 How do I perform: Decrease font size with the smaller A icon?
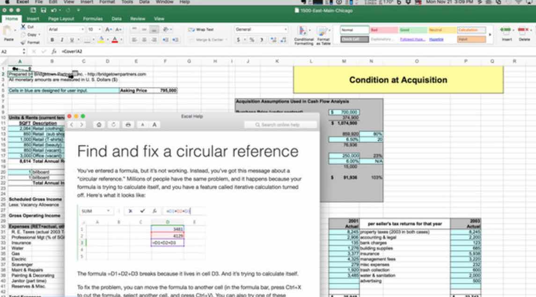coord(118,30)
